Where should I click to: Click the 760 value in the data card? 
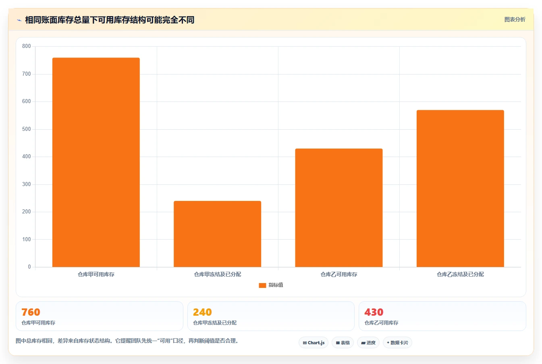click(31, 312)
